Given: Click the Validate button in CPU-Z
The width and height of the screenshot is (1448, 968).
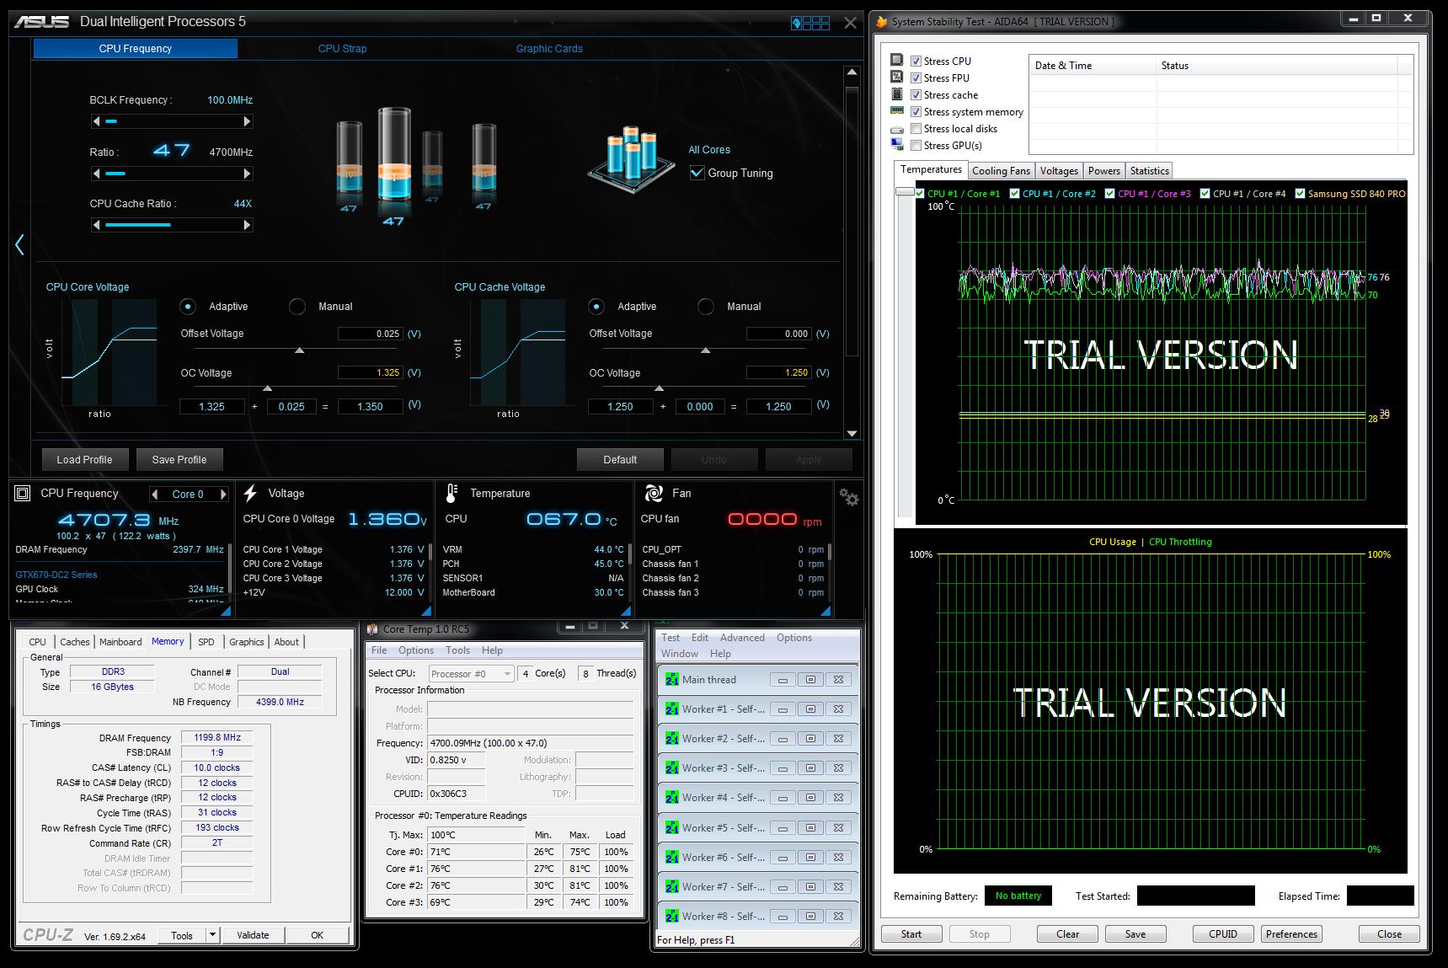Looking at the screenshot, I should click(x=253, y=935).
